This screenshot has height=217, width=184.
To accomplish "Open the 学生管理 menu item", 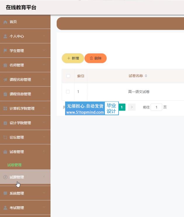I will point(25,51).
